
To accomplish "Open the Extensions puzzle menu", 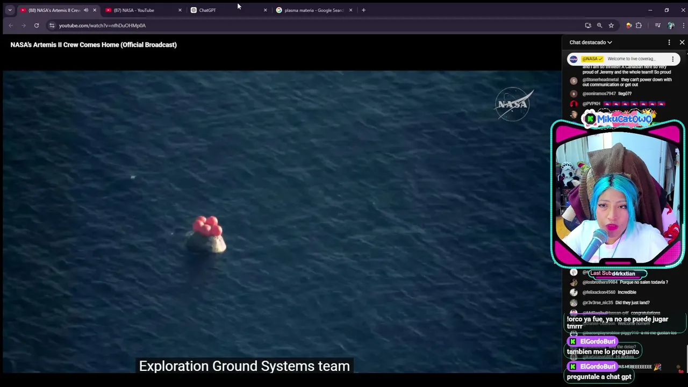I will pyautogui.click(x=639, y=25).
